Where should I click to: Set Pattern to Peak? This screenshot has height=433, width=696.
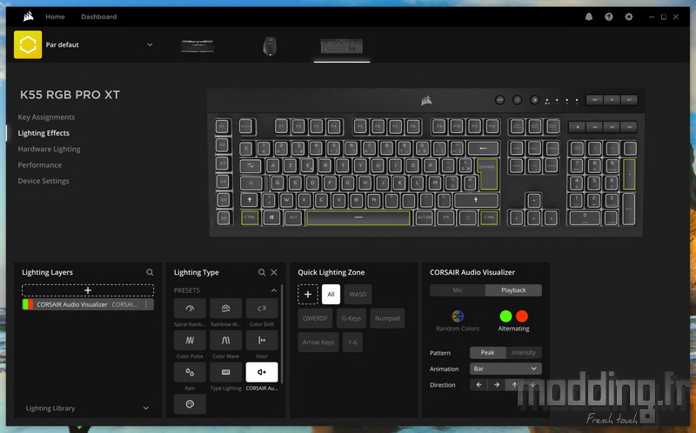[x=487, y=353]
